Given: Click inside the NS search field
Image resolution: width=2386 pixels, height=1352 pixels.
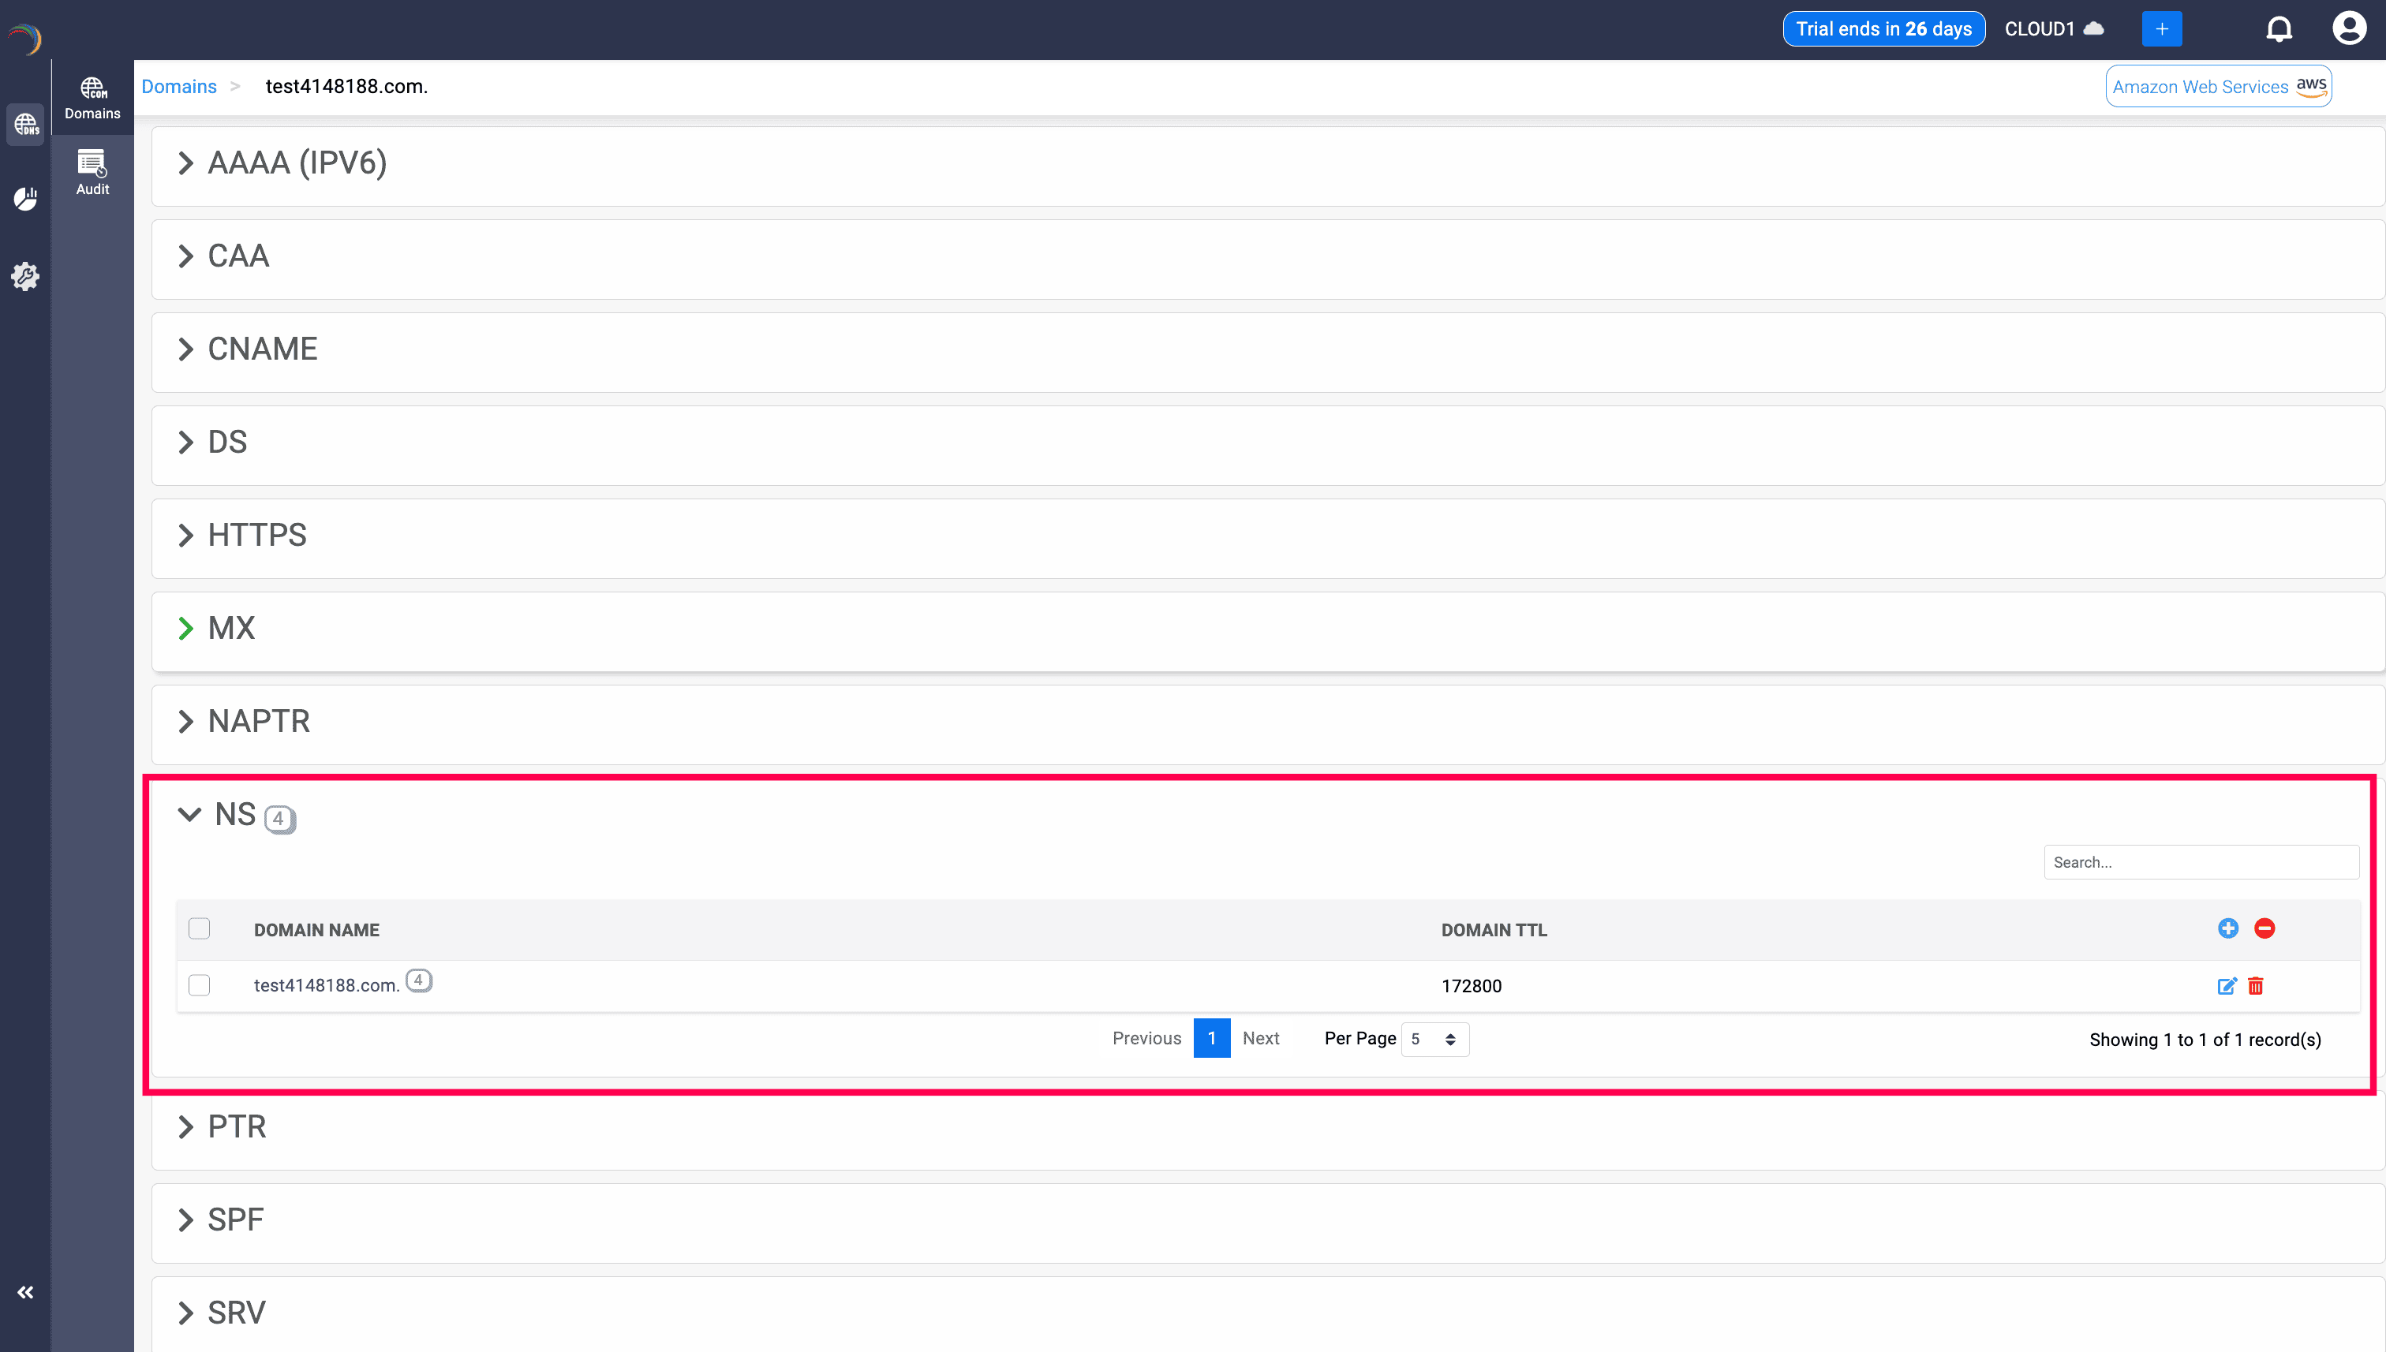Looking at the screenshot, I should [2201, 861].
